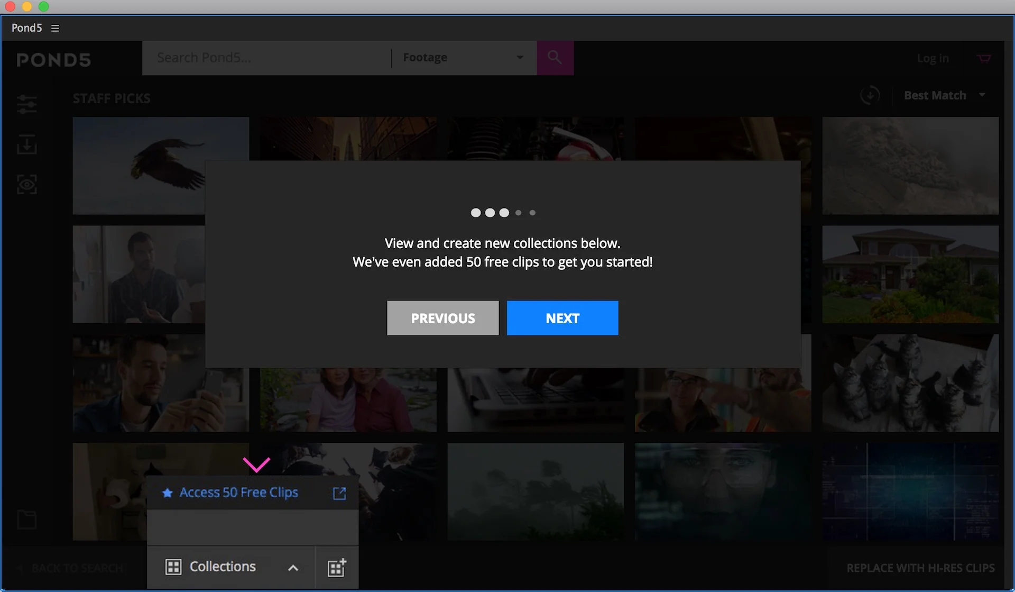Image resolution: width=1015 pixels, height=592 pixels.
Task: Select Access 50 Free Clips collection
Action: (238, 493)
